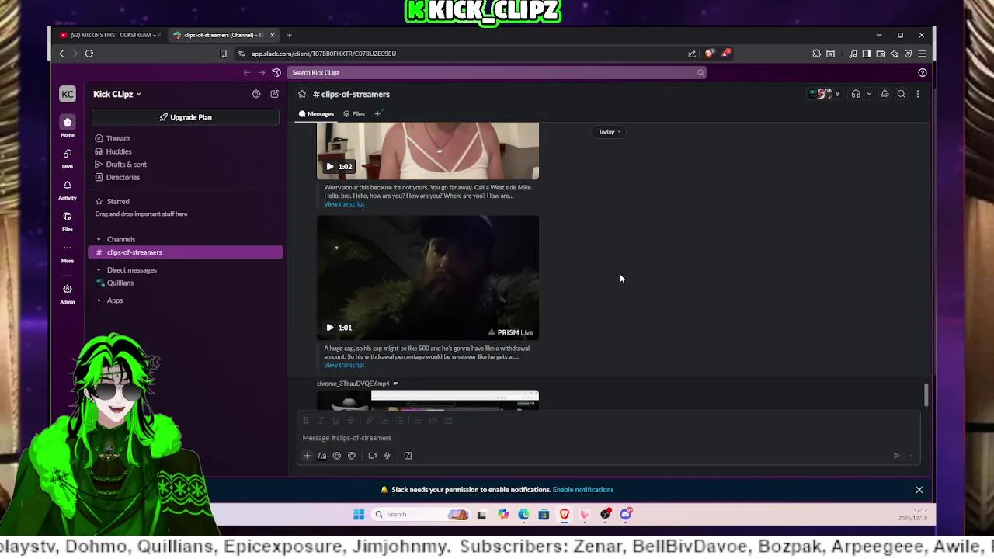This screenshot has height=559, width=994.
Task: Record an audio clip with microphone icon
Action: 387,456
